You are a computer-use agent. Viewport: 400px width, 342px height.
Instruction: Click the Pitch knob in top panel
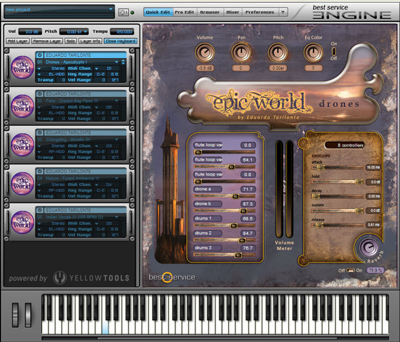[x=278, y=53]
